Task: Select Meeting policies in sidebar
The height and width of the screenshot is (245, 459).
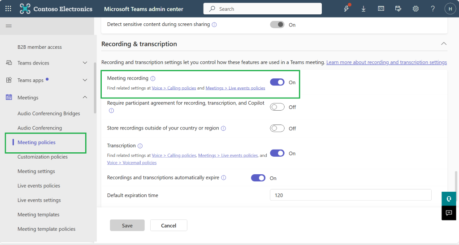Action: (36, 142)
